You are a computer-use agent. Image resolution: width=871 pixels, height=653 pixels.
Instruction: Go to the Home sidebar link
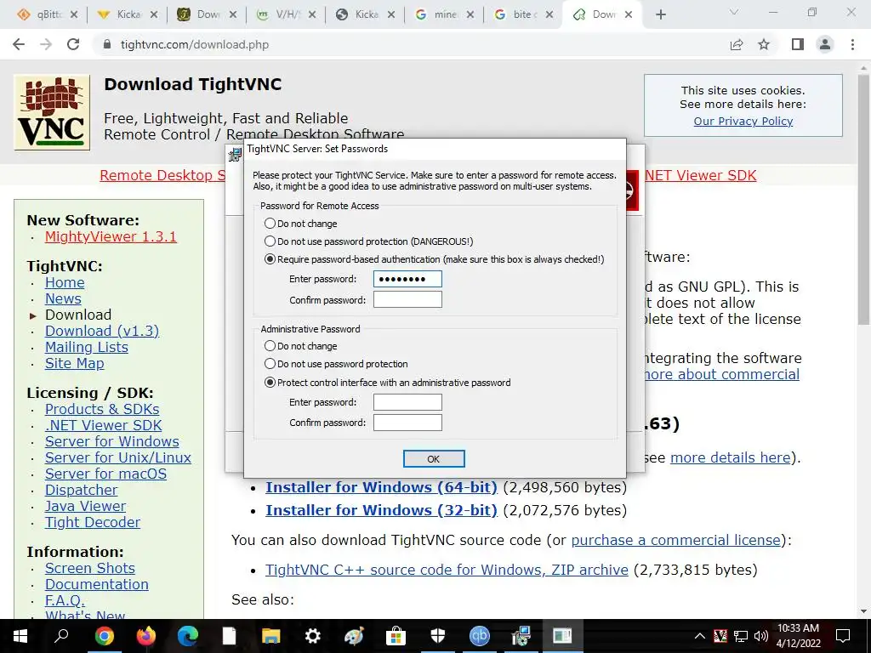65,282
